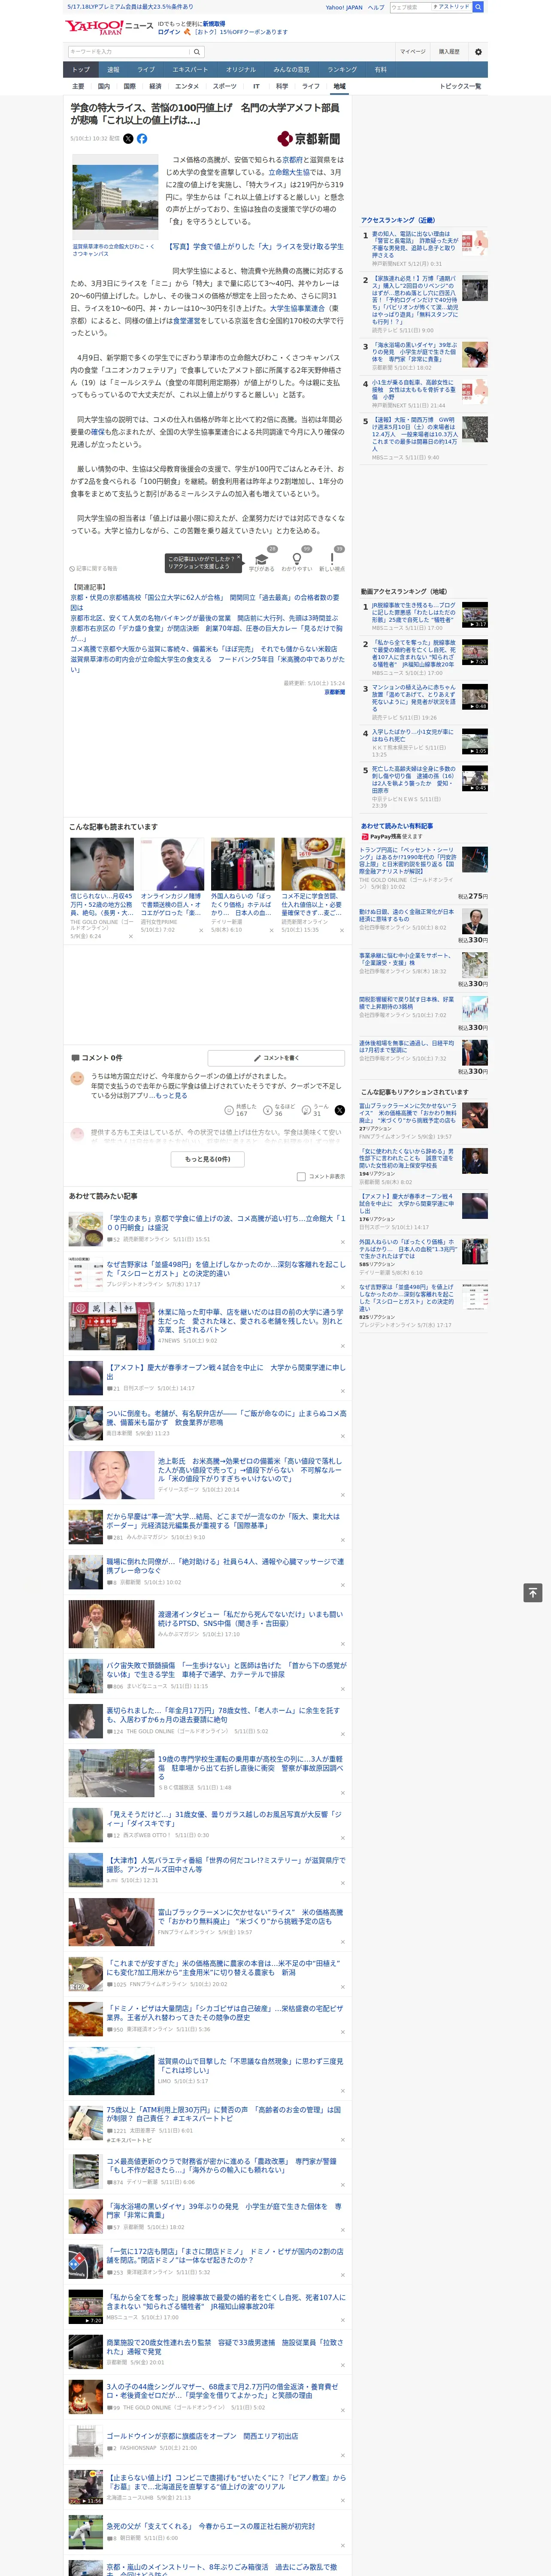Click the back-to-top arrow button
Screen dimensions: 551x2576
tap(533, 1592)
